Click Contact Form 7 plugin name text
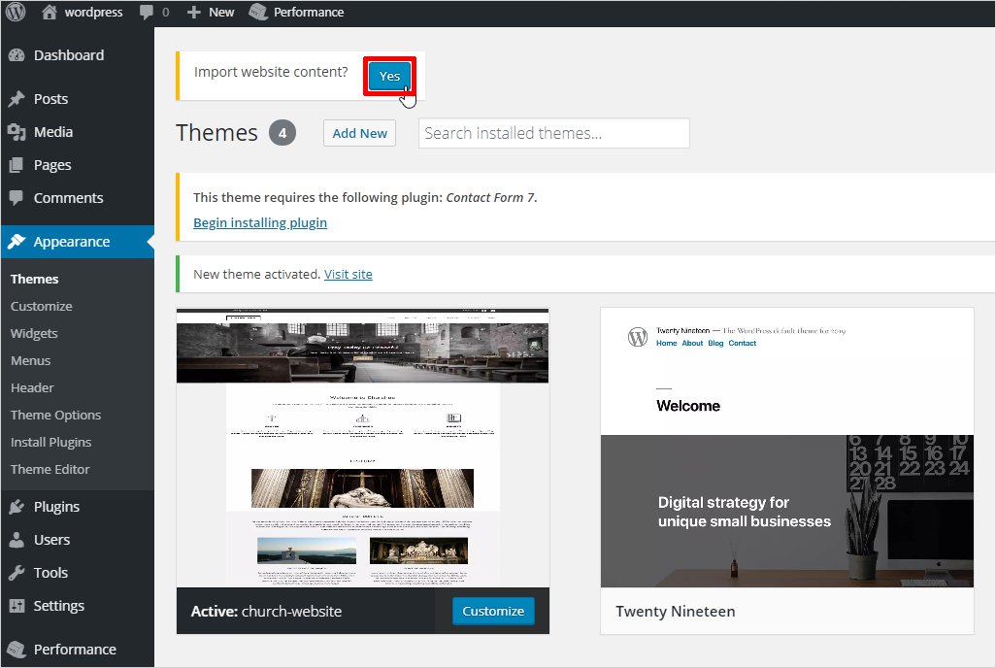The height and width of the screenshot is (668, 996). click(x=489, y=198)
